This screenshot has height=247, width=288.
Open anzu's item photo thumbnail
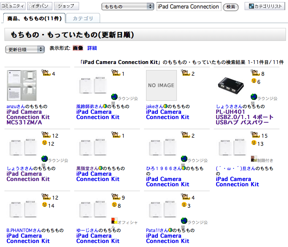(x=21, y=85)
